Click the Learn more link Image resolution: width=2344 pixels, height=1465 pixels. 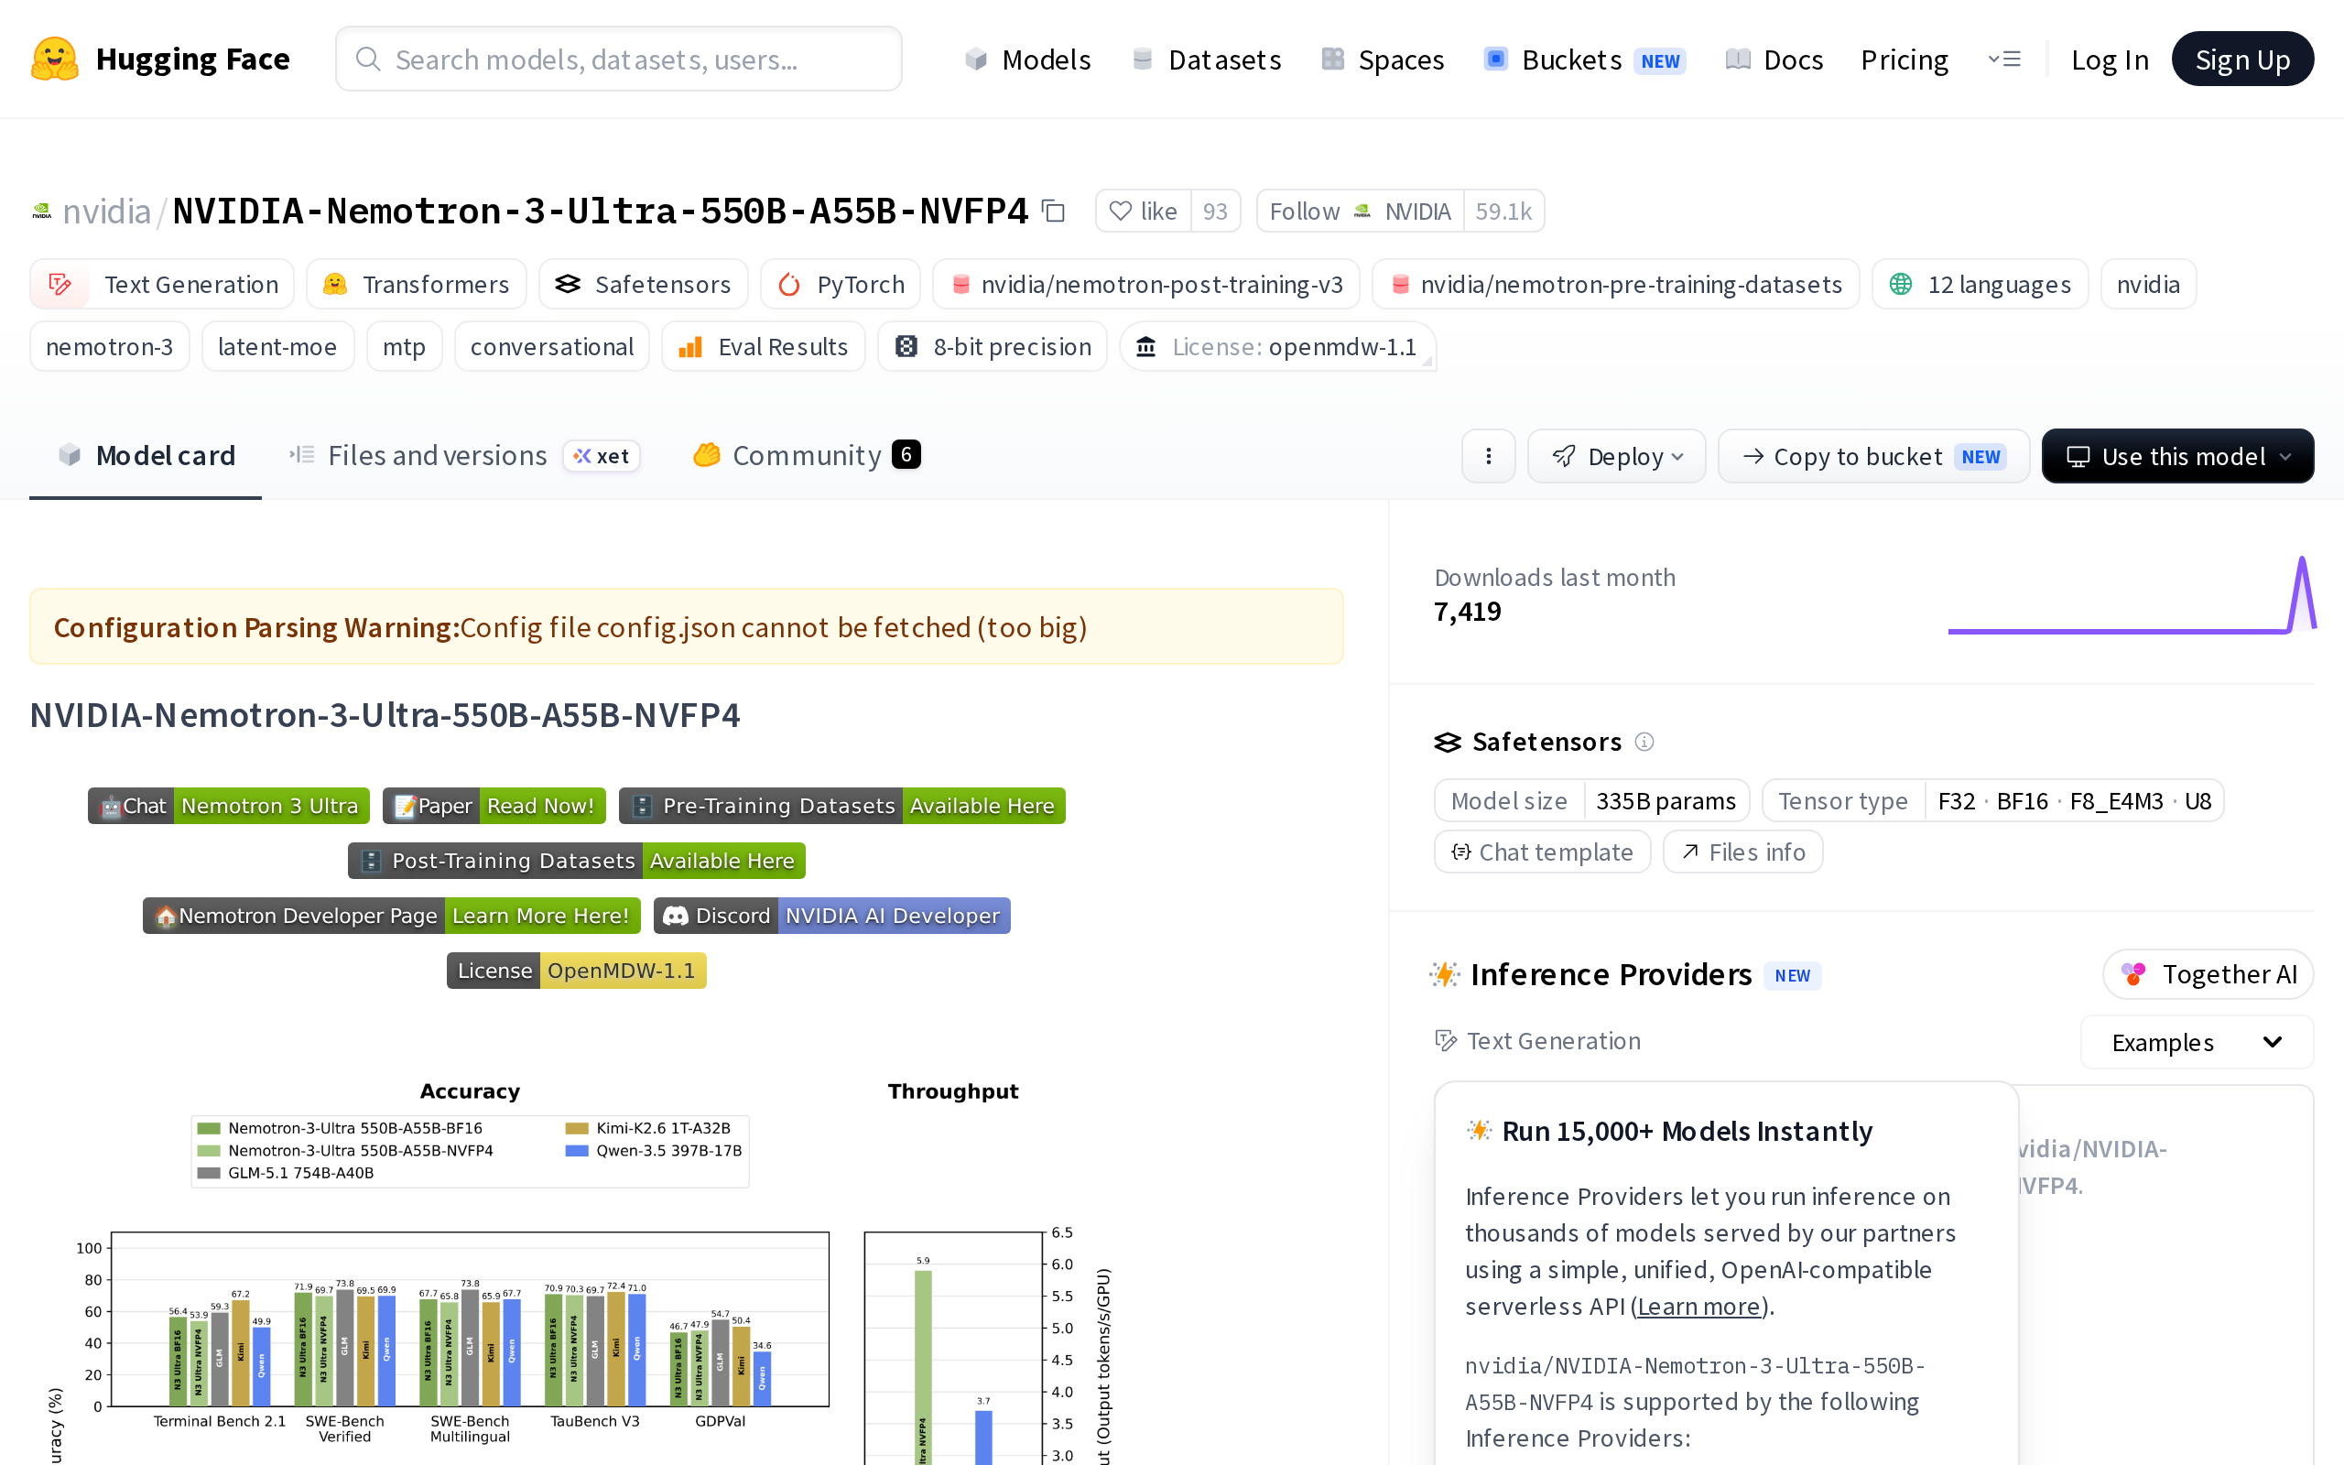pos(1698,1308)
